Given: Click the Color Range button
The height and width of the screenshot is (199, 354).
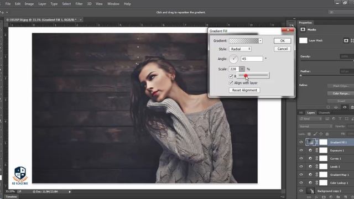Looking at the screenshot, I should click(x=341, y=93).
